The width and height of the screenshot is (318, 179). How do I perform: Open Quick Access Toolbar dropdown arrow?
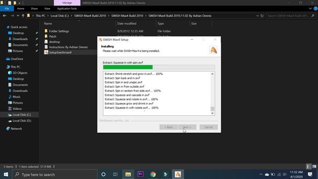click(19, 3)
